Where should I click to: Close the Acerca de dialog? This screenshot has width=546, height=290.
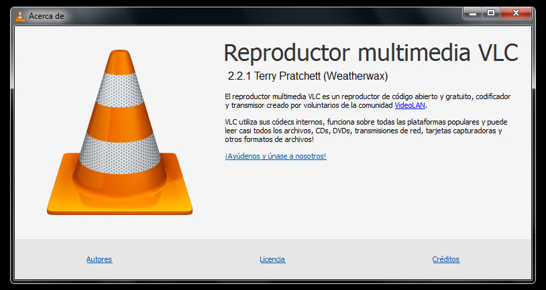click(516, 13)
